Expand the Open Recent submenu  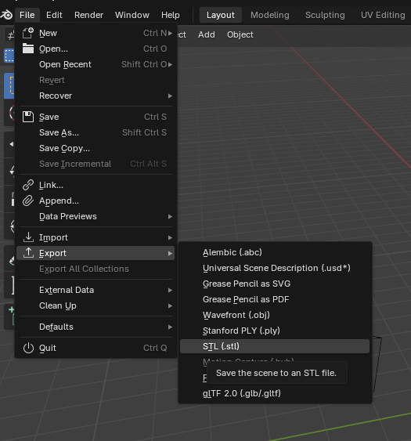pyautogui.click(x=96, y=64)
